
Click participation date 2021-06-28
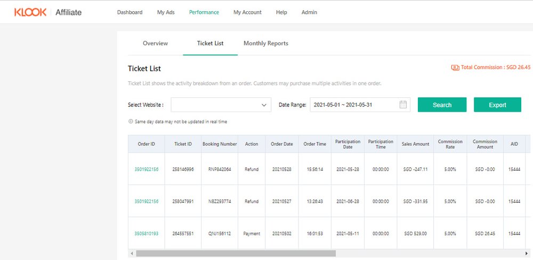tap(348, 202)
